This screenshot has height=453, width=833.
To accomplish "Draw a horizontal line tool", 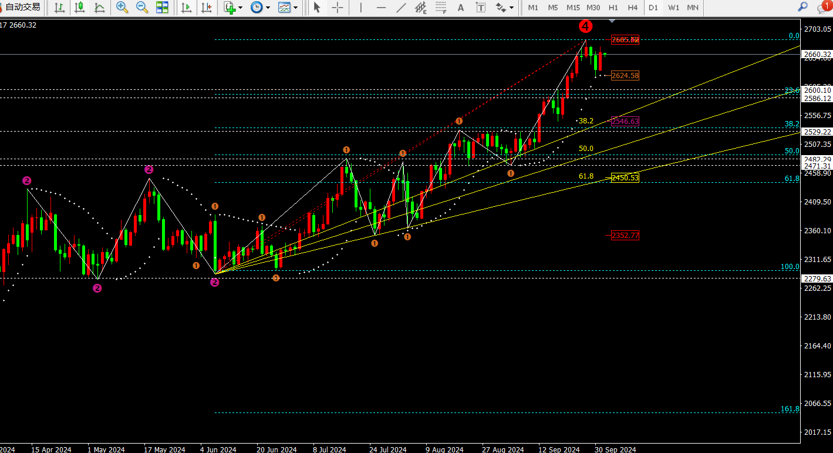I will click(381, 8).
